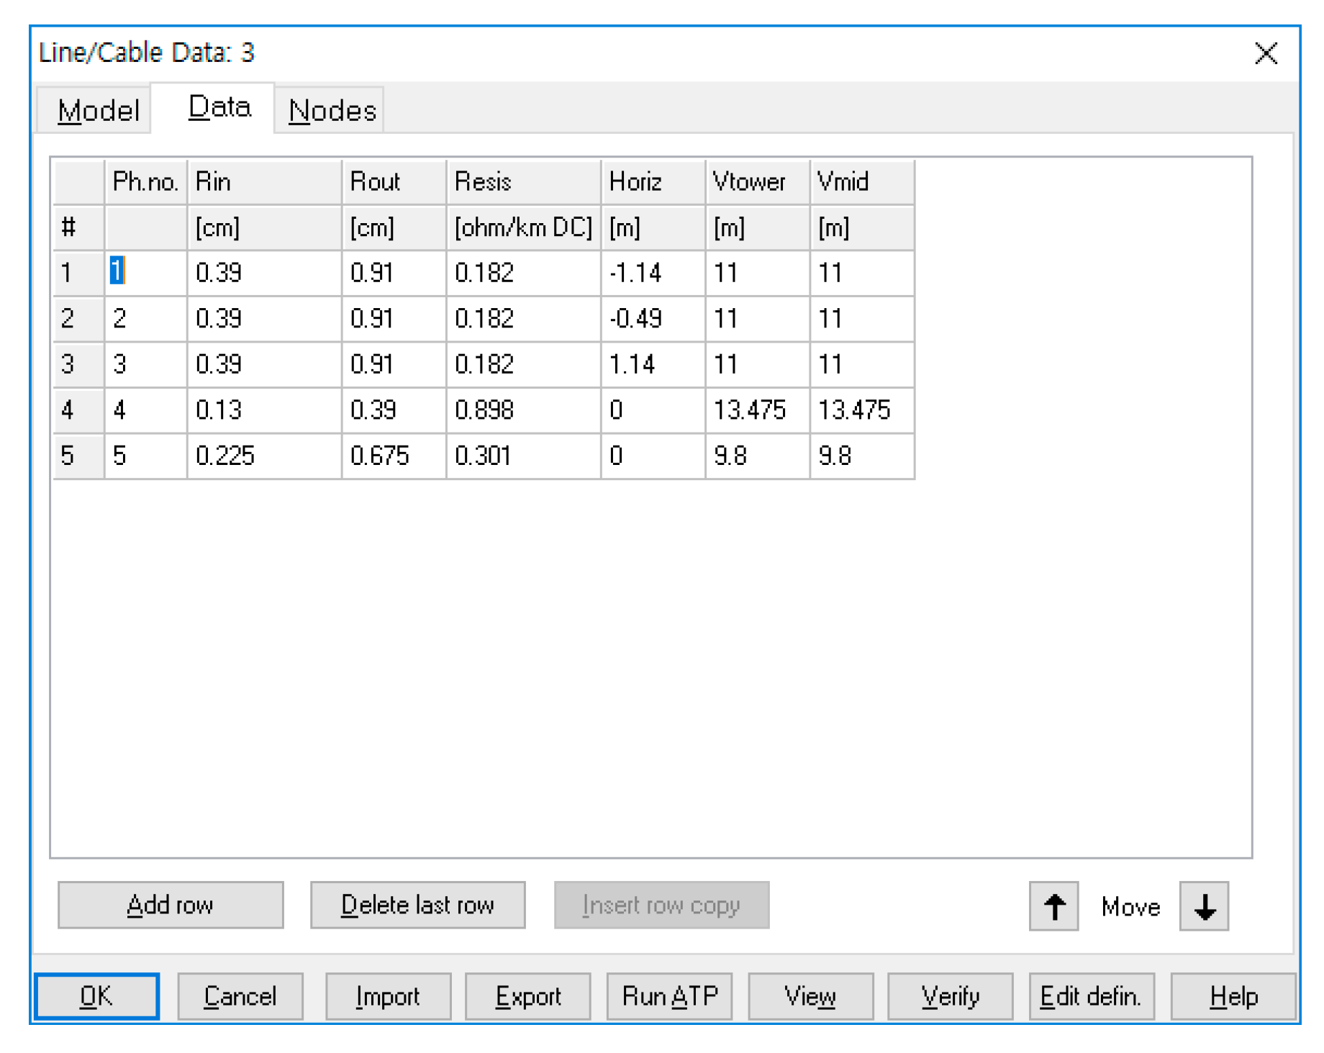The height and width of the screenshot is (1053, 1324).
Task: Launch Run ATP
Action: (669, 996)
